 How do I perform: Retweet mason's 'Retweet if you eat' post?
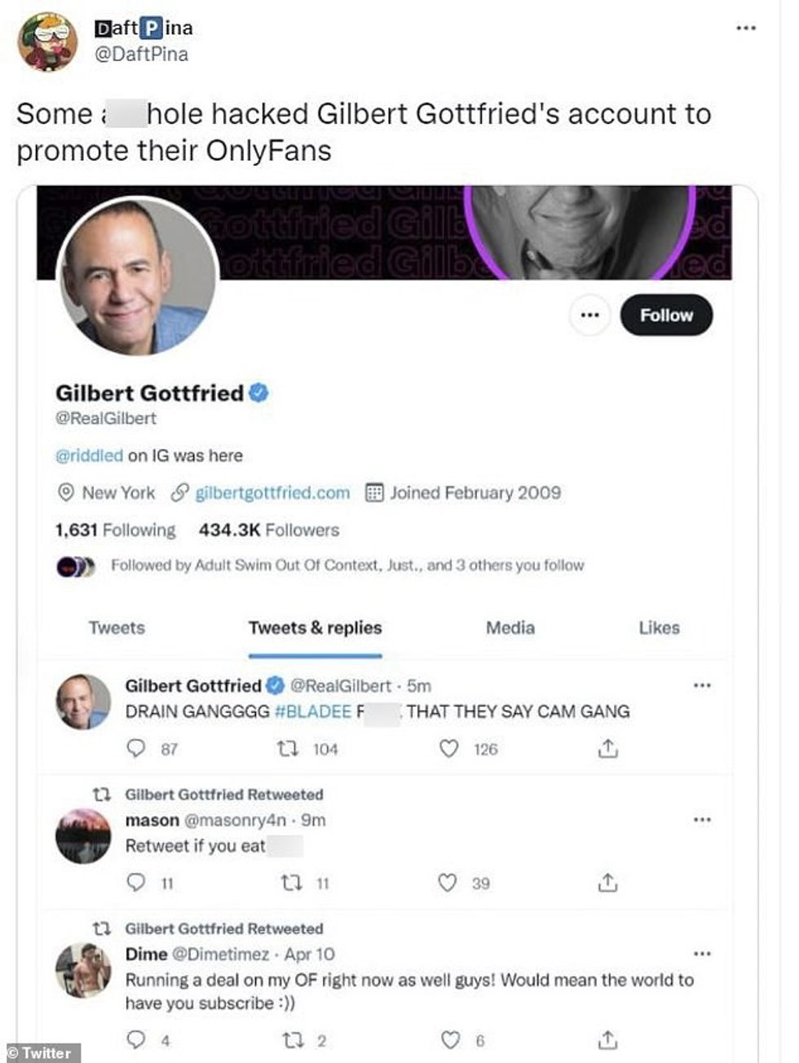[x=289, y=883]
